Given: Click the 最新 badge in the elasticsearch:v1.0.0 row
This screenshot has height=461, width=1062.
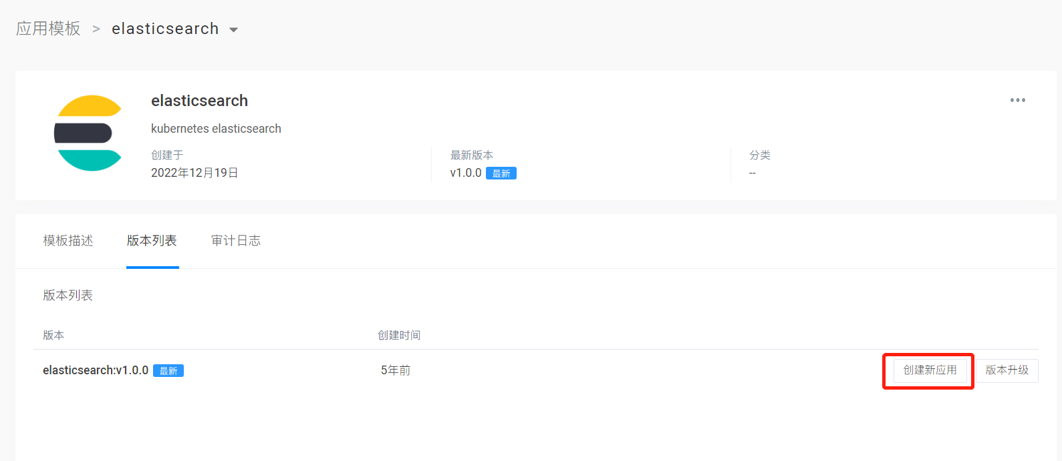Looking at the screenshot, I should tap(168, 371).
